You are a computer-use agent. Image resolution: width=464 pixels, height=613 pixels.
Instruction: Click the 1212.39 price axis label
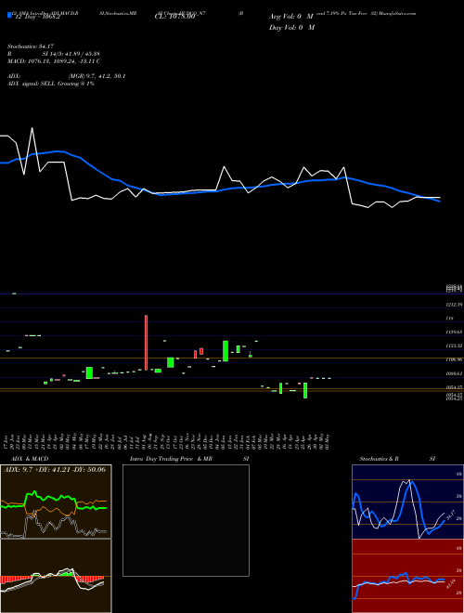pos(454,305)
